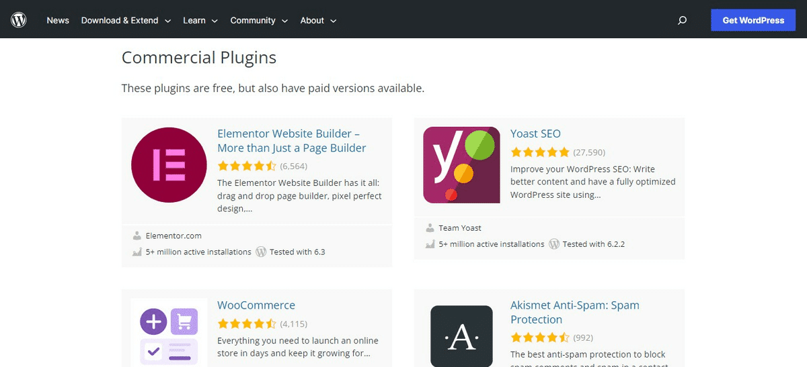807x367 pixels.
Task: Open the WooCommerce plugin title link
Action: (256, 305)
